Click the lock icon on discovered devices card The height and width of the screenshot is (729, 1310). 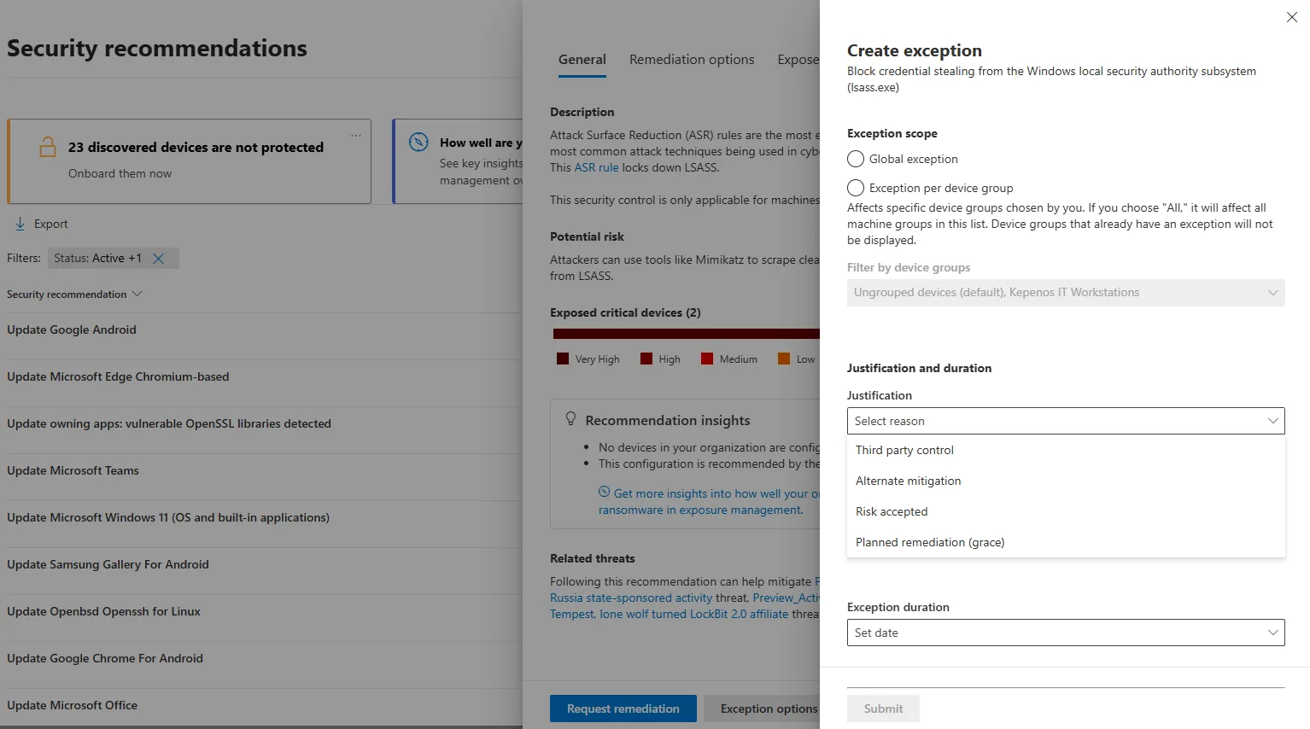(48, 147)
